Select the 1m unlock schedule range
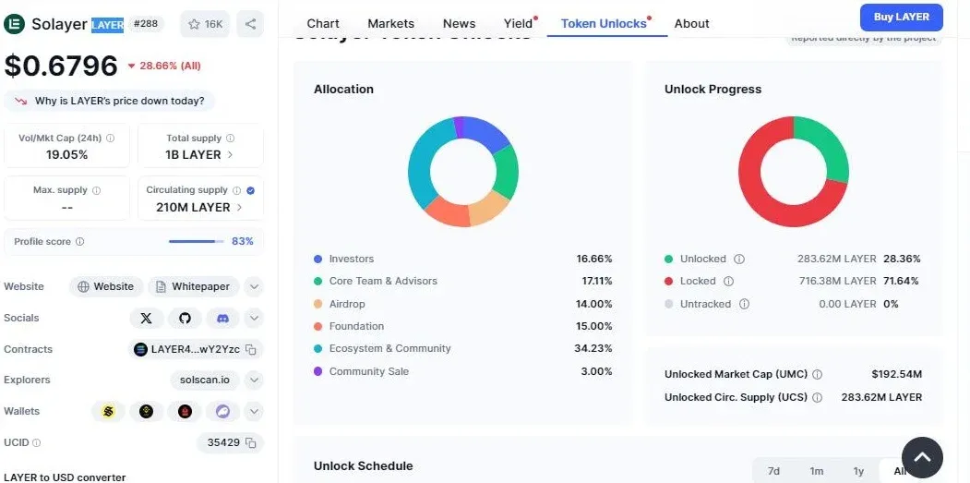This screenshot has height=483, width=970. [817, 471]
